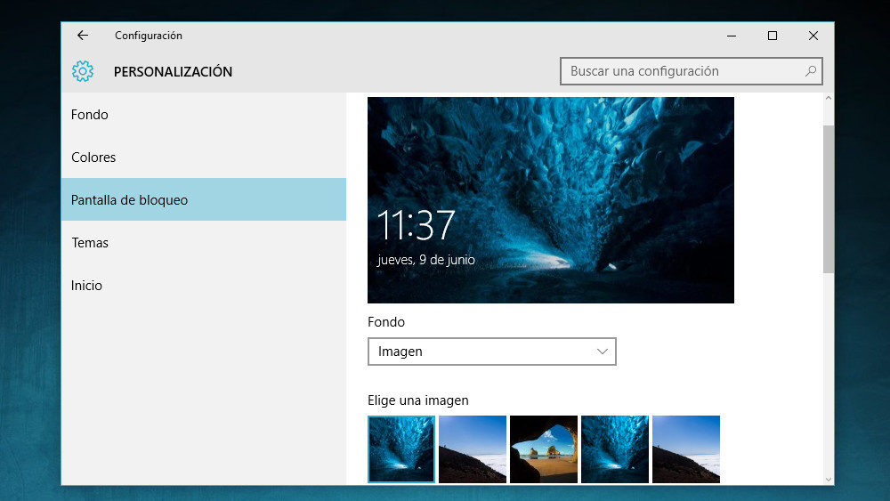Pick the beach cave thumbnail
The width and height of the screenshot is (890, 501).
544,449
